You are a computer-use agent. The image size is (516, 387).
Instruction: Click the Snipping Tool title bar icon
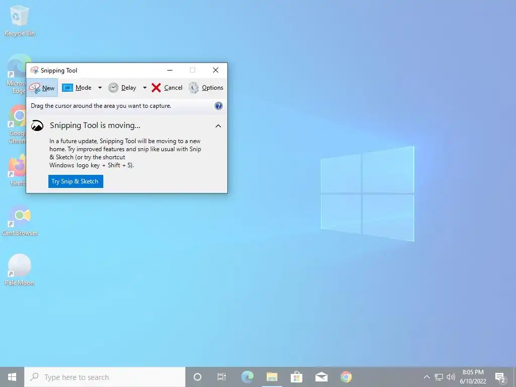(x=34, y=70)
